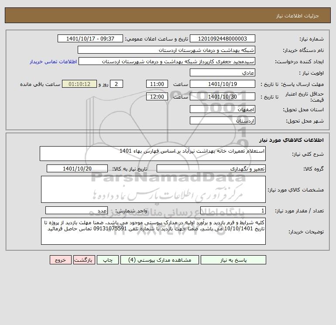Select the شماره نیاز field 1201092448000003
336x325 pixels.
[x=223, y=38]
